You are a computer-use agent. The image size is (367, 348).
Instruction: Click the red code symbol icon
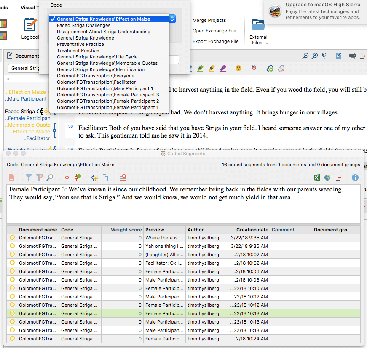click(67, 178)
